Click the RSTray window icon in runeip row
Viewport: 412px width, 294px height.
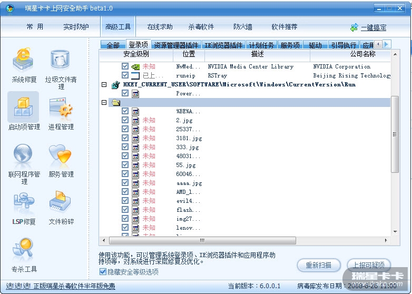(x=135, y=76)
